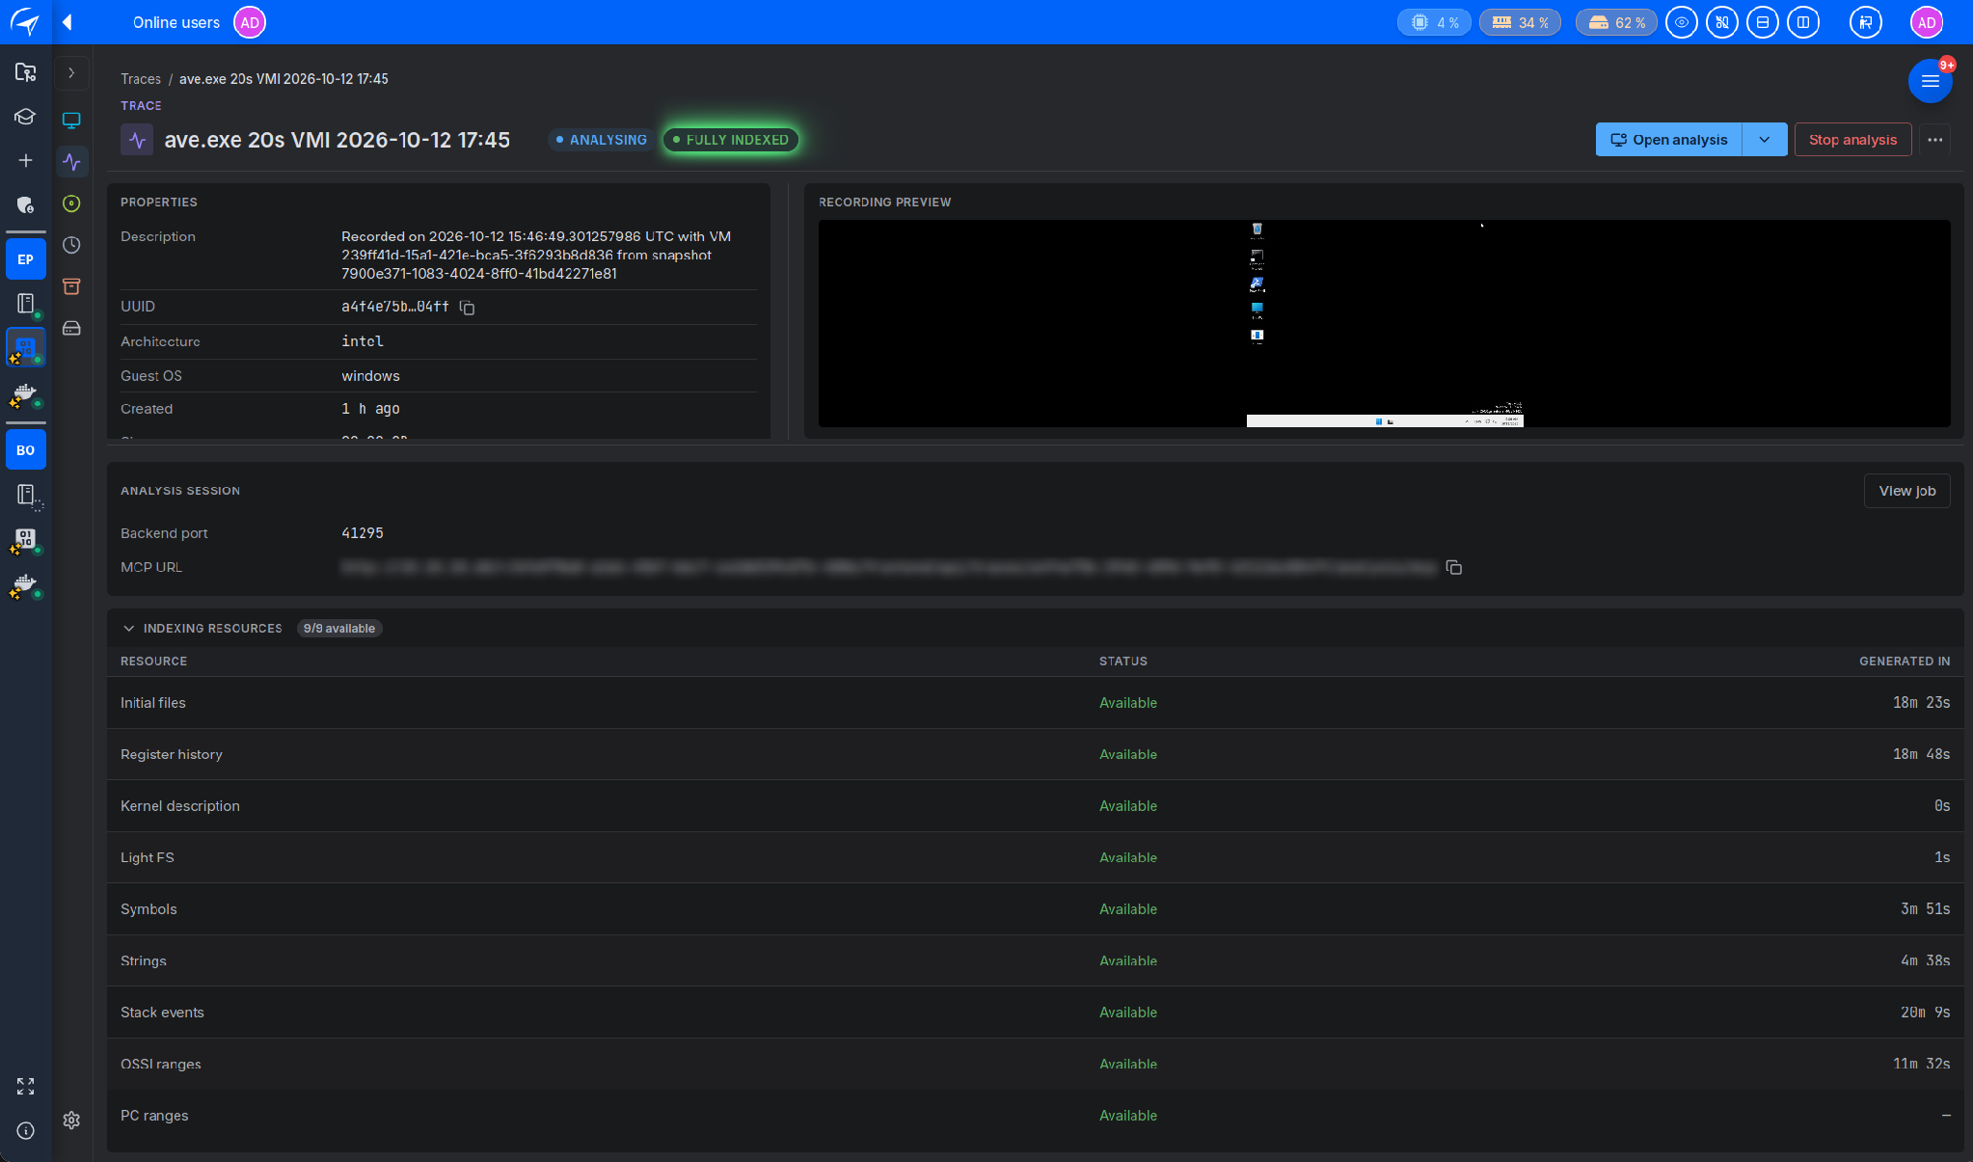The height and width of the screenshot is (1162, 1973).
Task: Click the fullscreen expand icon
Action: tap(25, 1087)
